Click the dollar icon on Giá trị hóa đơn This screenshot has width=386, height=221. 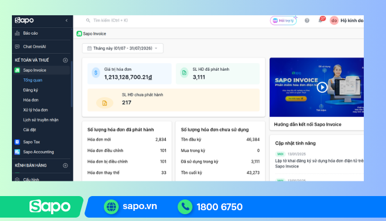click(x=96, y=73)
